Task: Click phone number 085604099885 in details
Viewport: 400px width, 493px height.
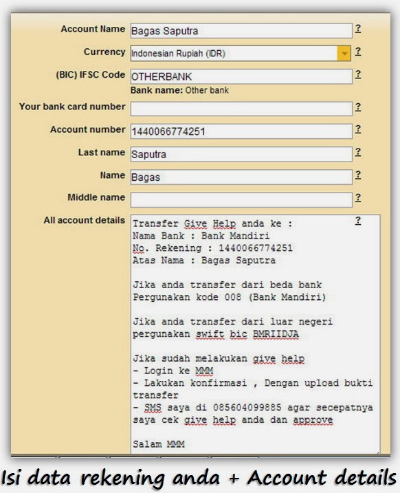Action: click(x=247, y=408)
